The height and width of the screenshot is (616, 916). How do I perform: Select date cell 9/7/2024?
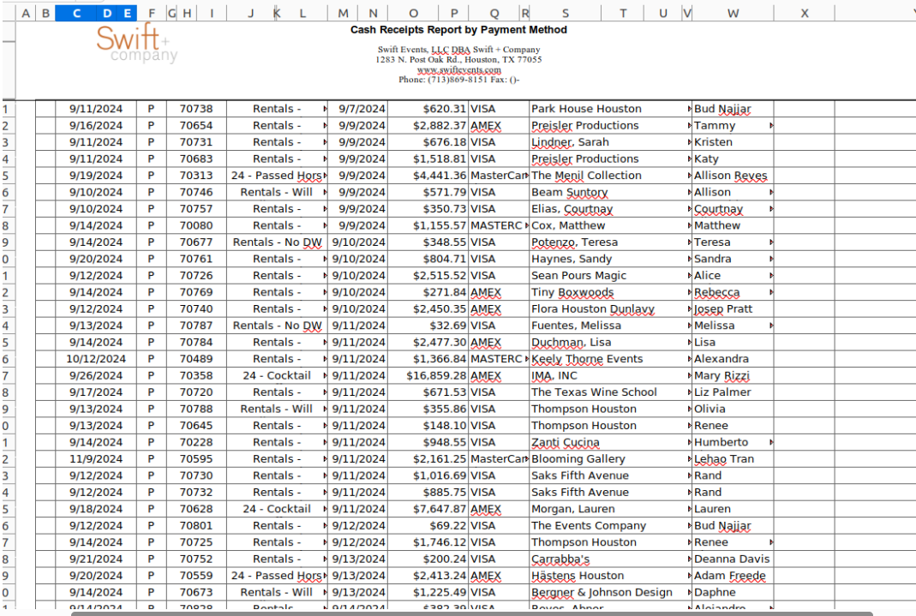coord(358,109)
